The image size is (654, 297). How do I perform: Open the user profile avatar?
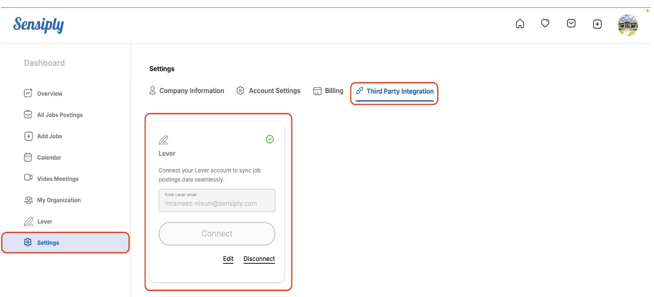(x=627, y=25)
